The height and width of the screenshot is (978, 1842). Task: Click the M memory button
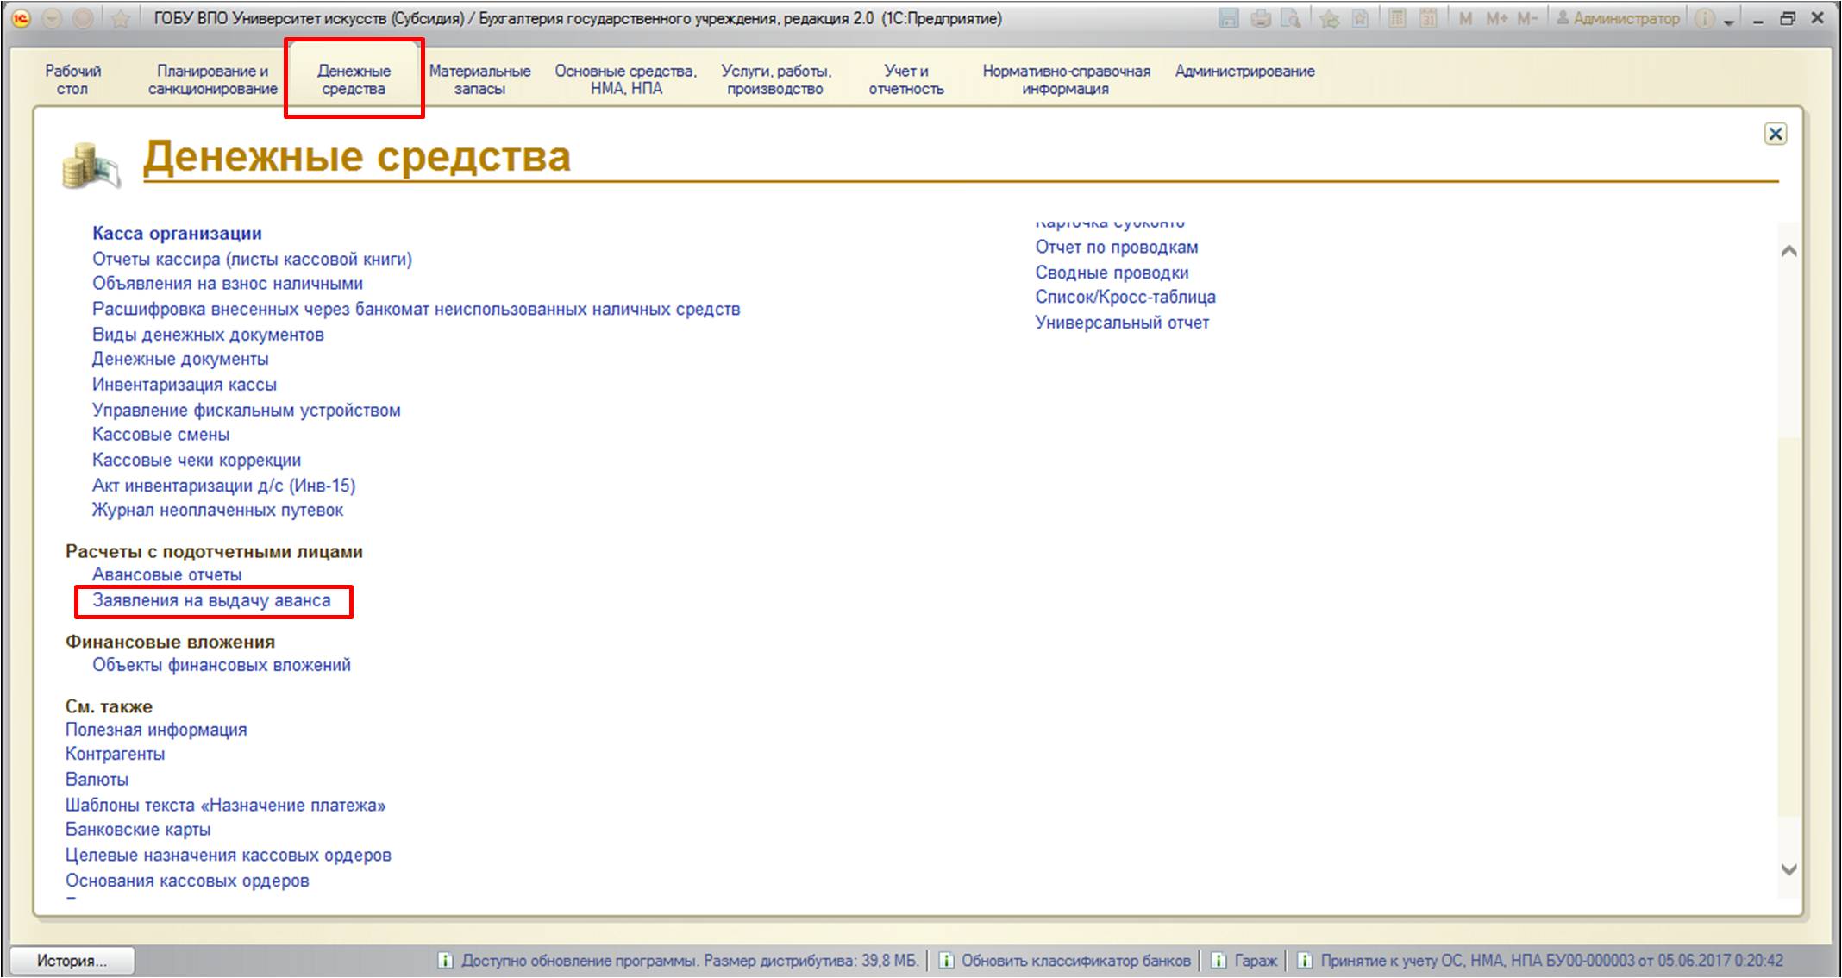[x=1465, y=18]
